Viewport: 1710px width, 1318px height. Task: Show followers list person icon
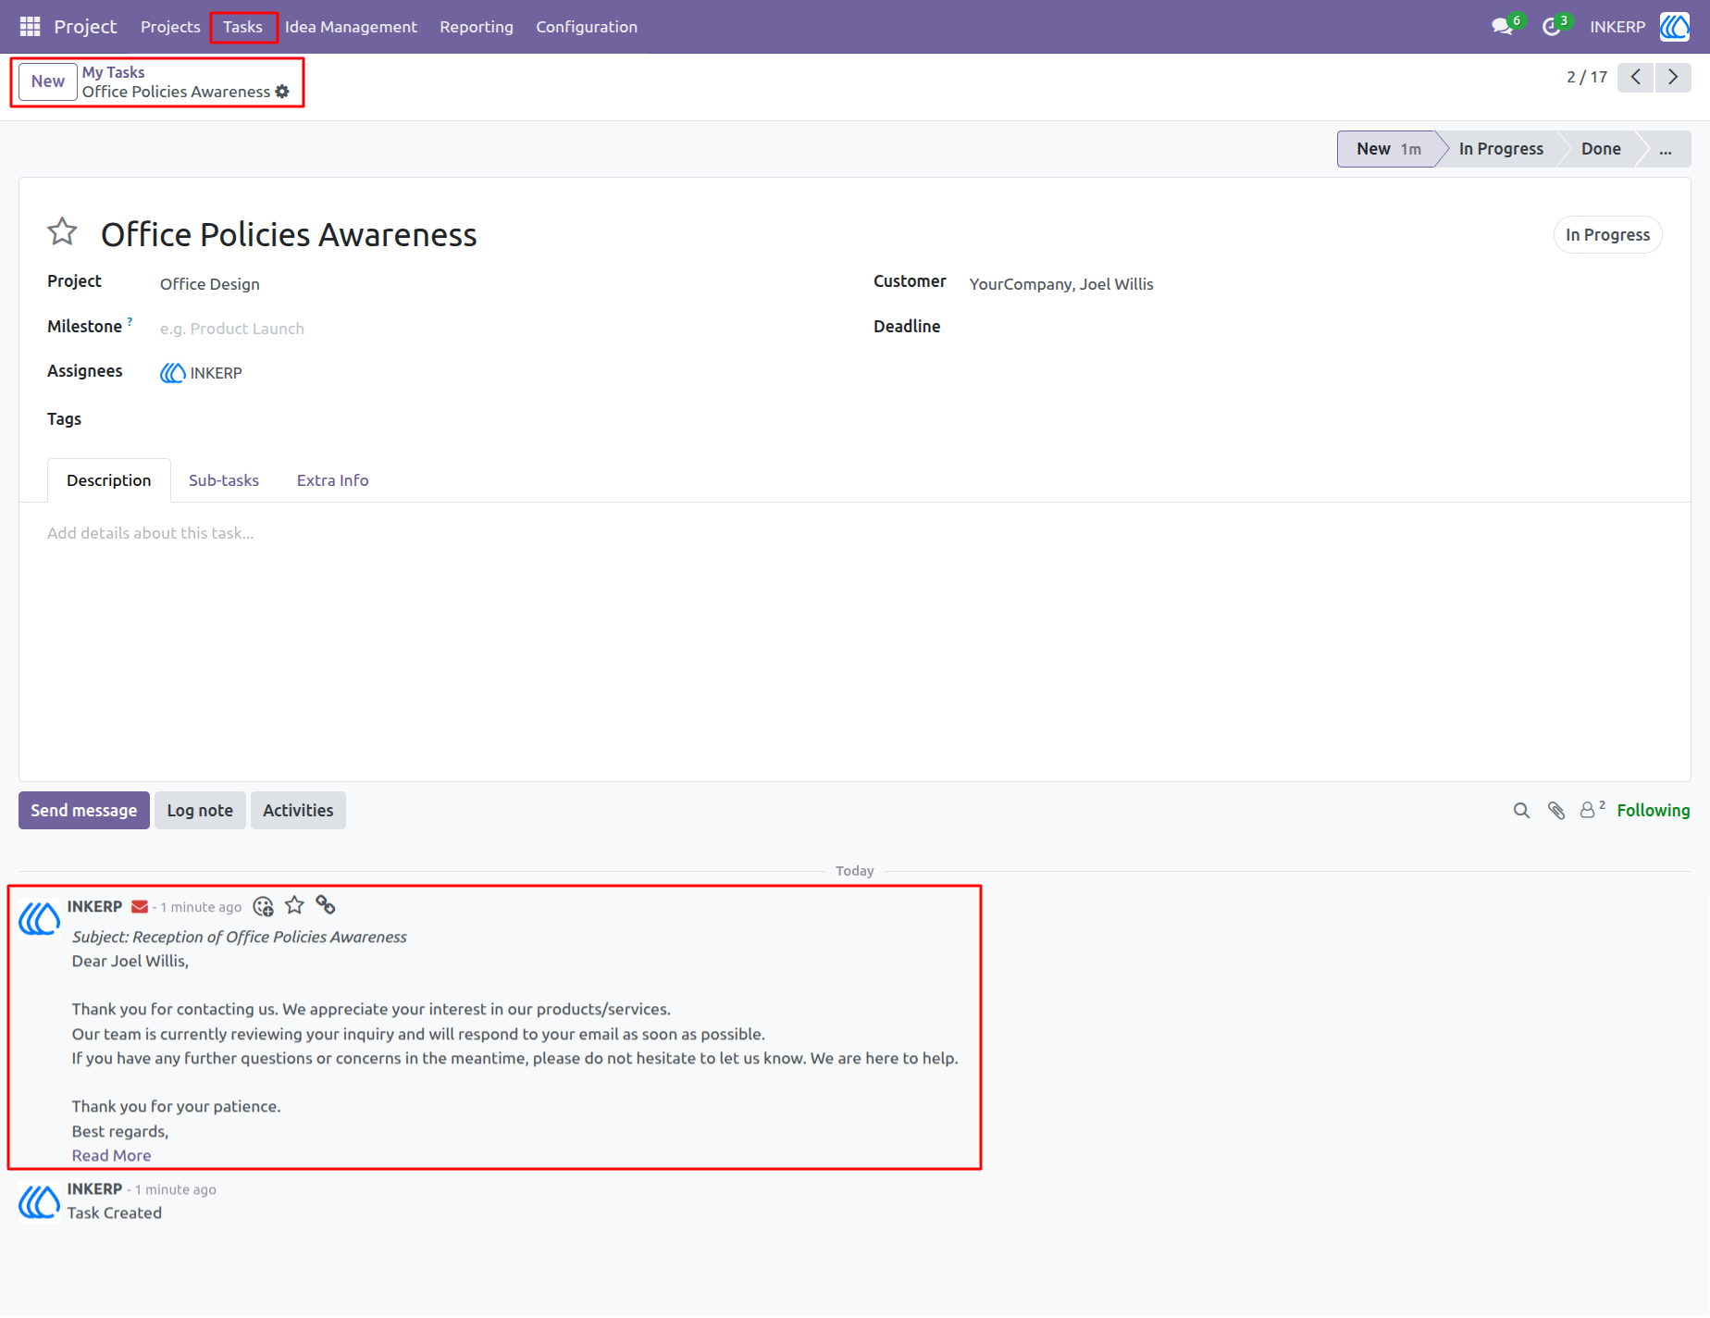point(1592,810)
